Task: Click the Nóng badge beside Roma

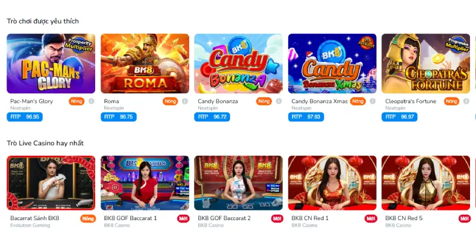Action: [x=170, y=101]
